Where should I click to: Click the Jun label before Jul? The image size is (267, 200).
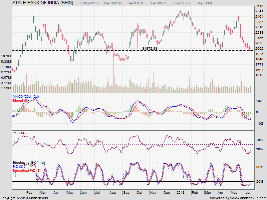(84, 193)
